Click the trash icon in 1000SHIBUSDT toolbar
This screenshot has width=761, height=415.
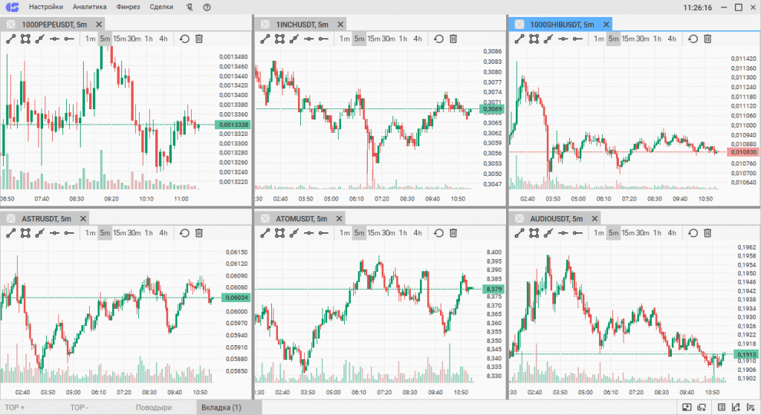pyautogui.click(x=707, y=39)
